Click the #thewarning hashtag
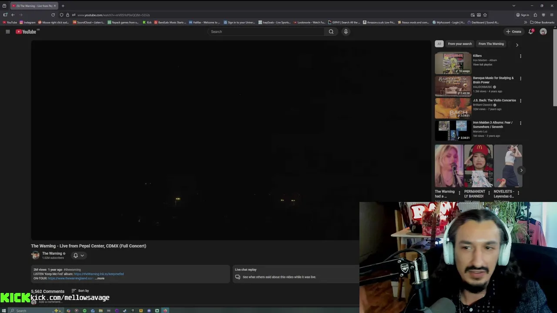 coord(72,270)
